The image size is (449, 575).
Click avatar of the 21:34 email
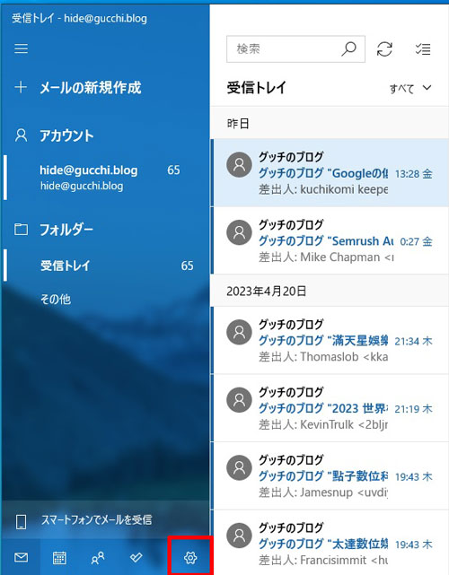(x=240, y=332)
